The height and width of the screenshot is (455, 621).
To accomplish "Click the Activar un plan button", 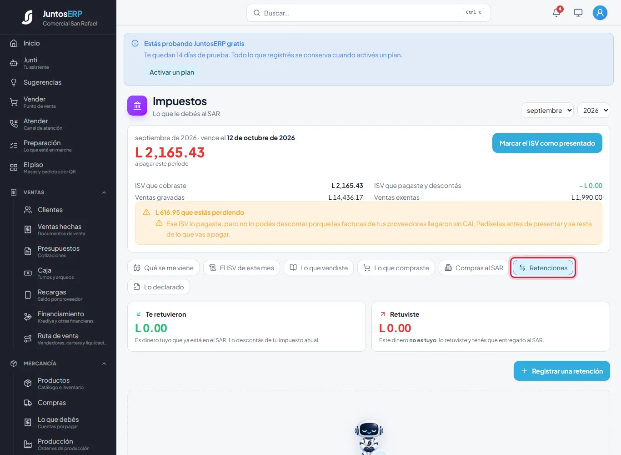I will click(x=172, y=72).
